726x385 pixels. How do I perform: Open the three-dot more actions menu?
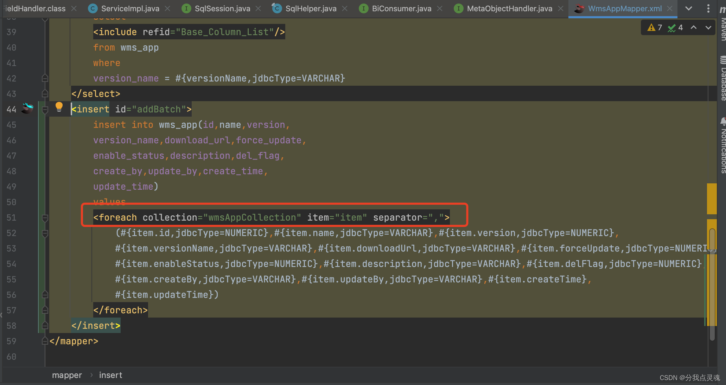tap(708, 8)
